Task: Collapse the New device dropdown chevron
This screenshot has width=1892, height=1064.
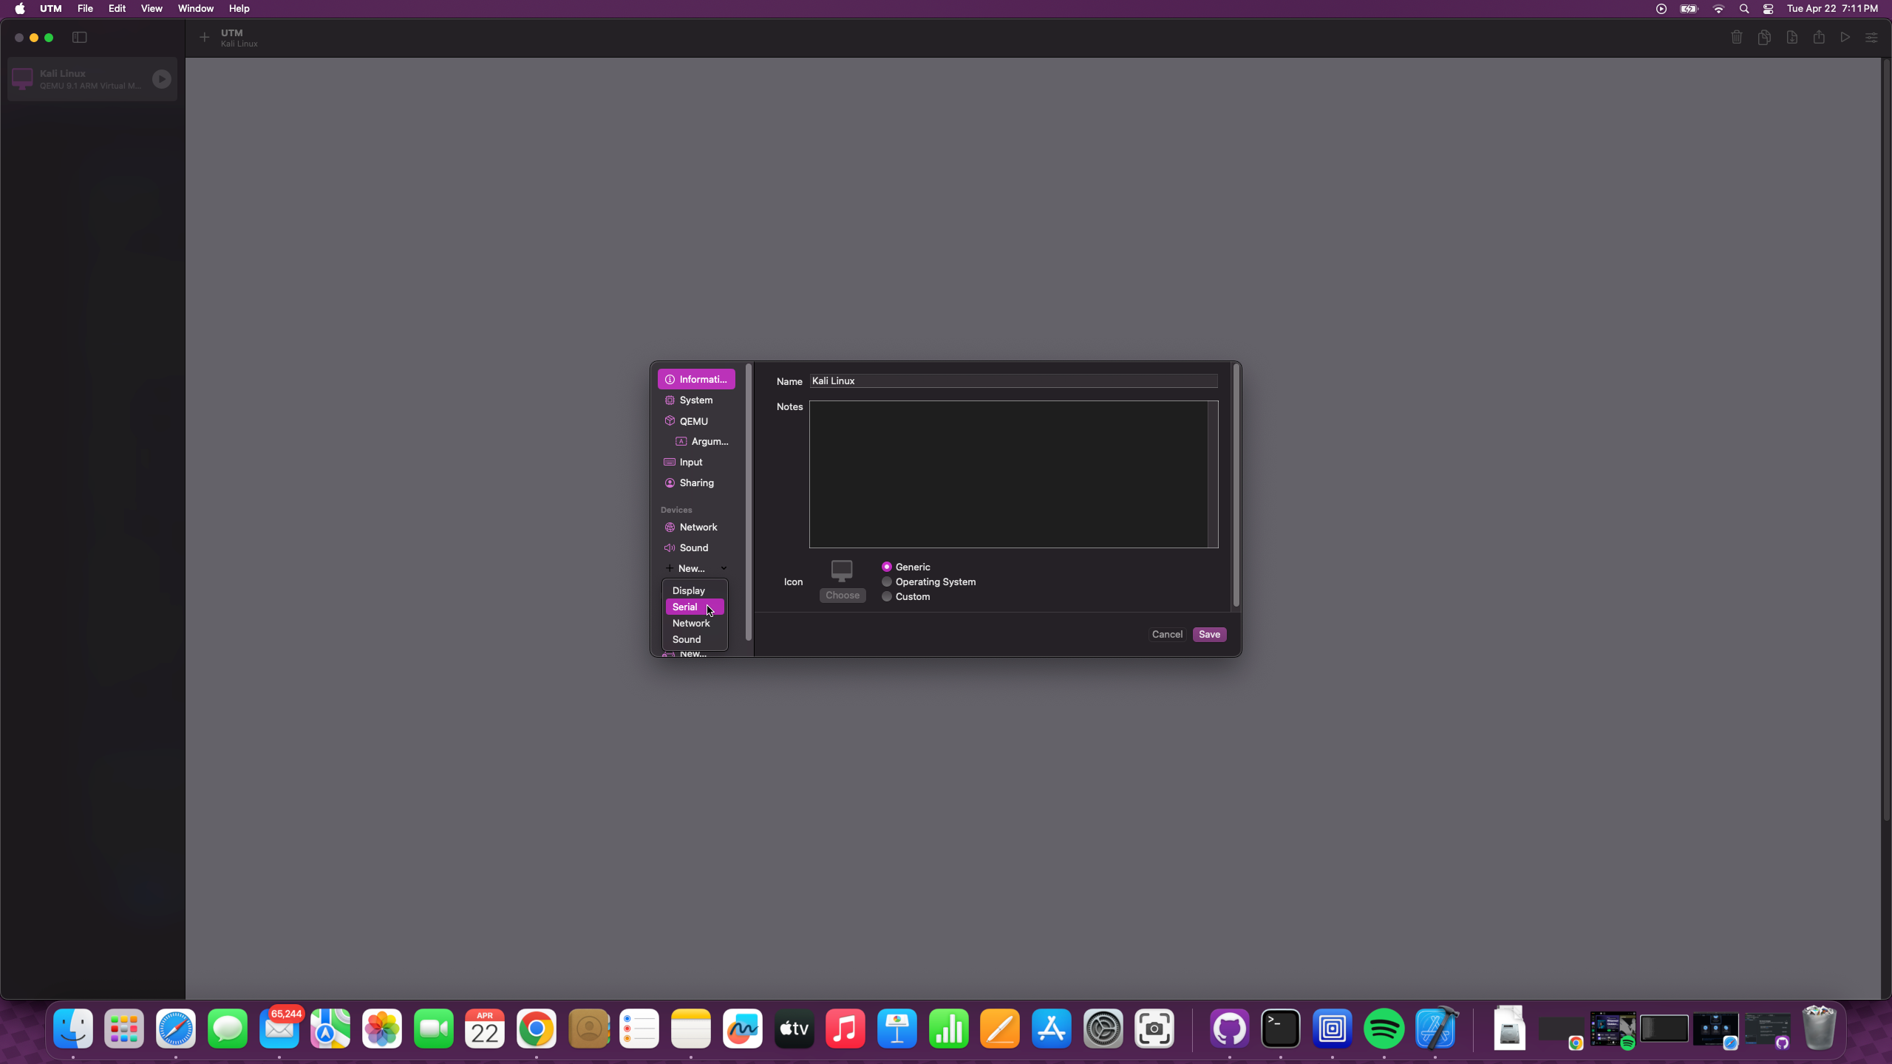Action: pos(724,568)
